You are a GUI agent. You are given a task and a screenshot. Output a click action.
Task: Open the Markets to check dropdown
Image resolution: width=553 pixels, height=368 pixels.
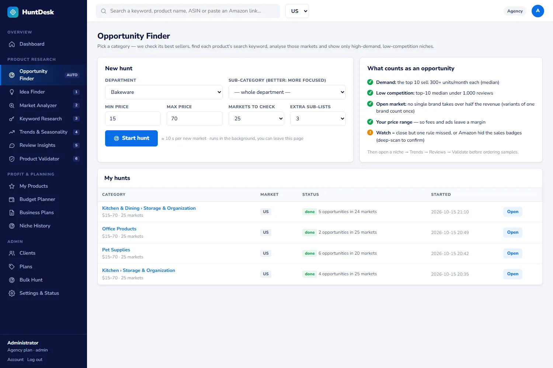[x=256, y=118]
